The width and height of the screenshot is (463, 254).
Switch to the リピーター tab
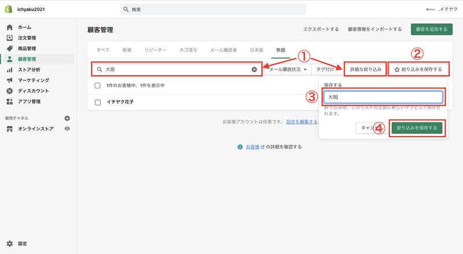point(155,50)
